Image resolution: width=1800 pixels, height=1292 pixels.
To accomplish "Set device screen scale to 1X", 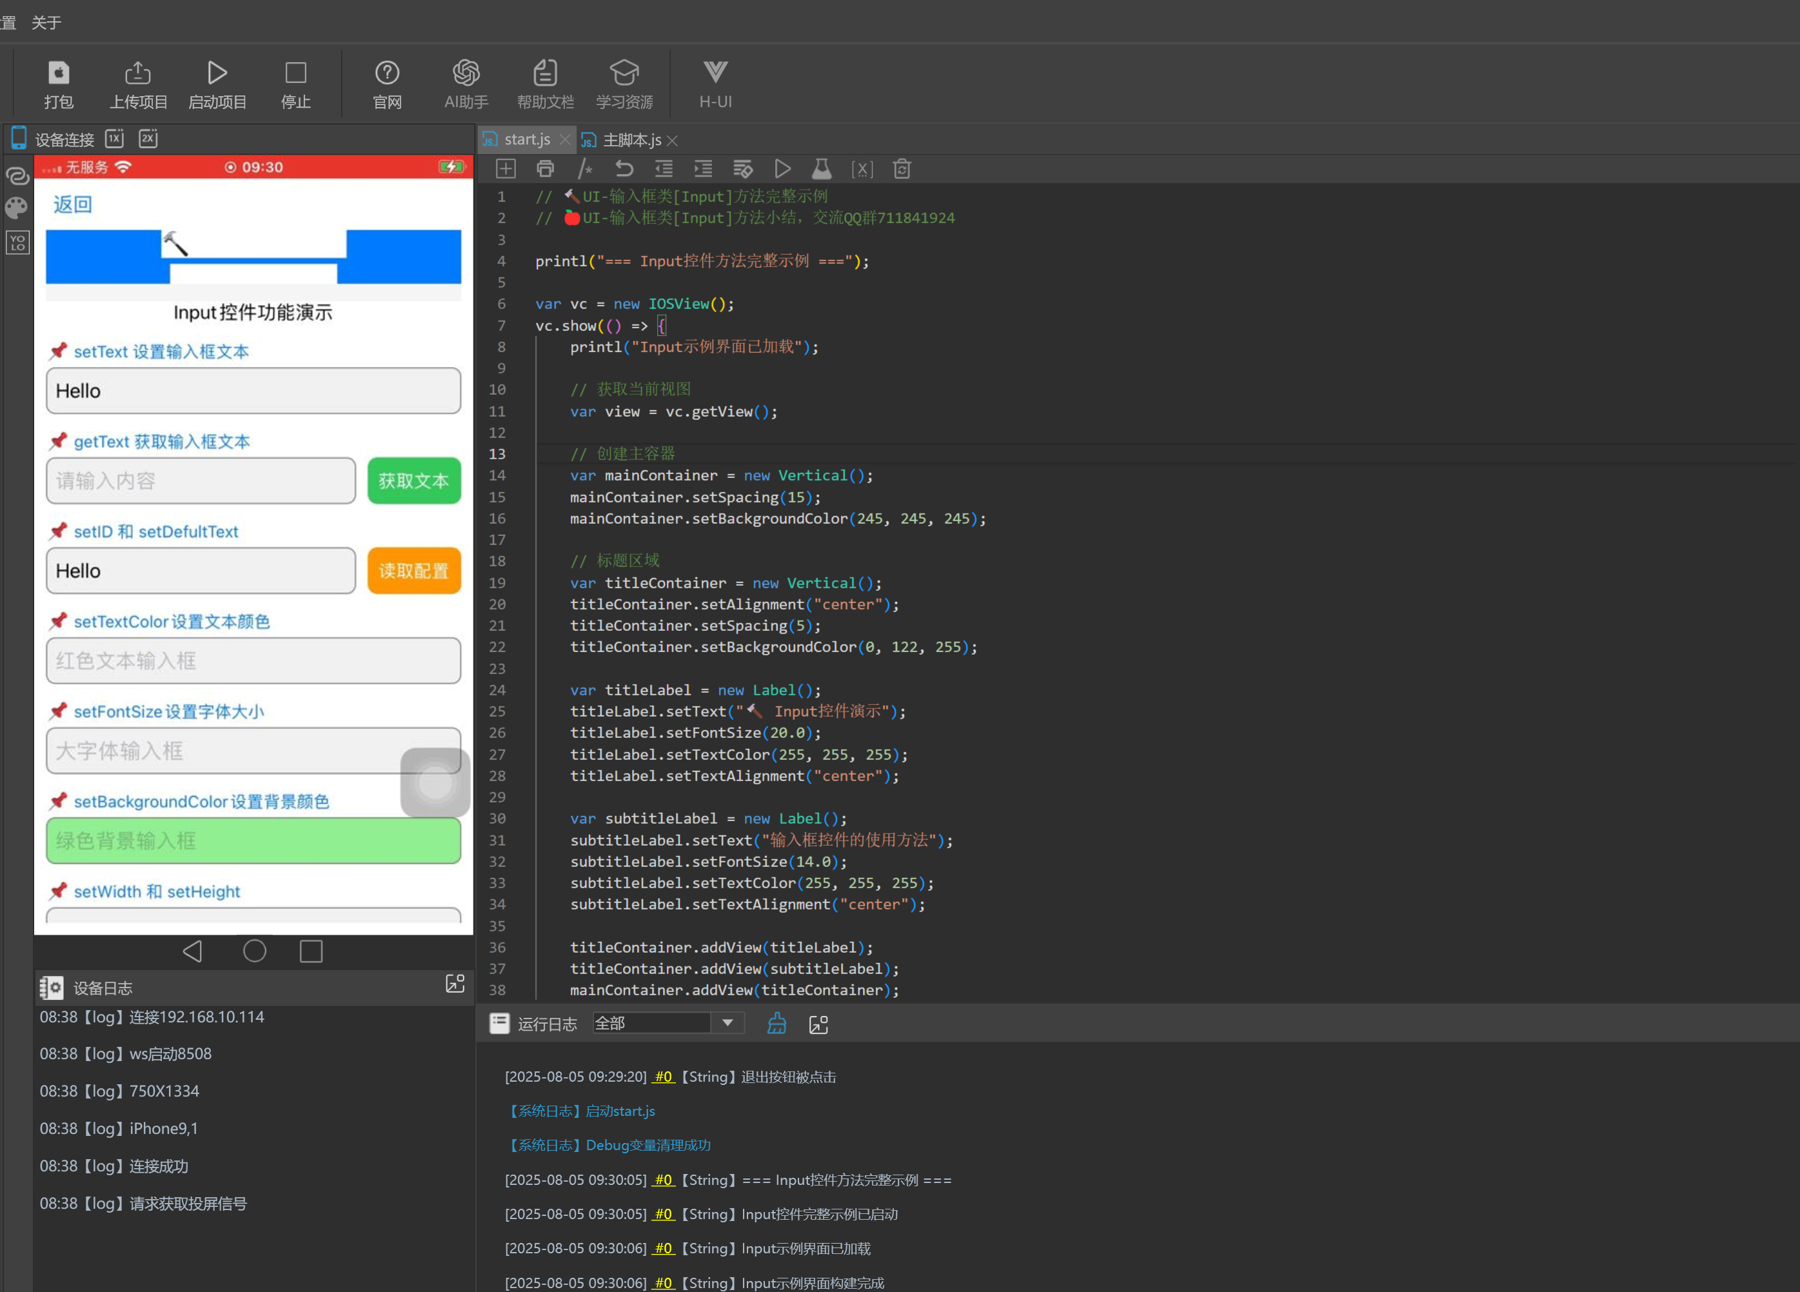I will coord(115,138).
